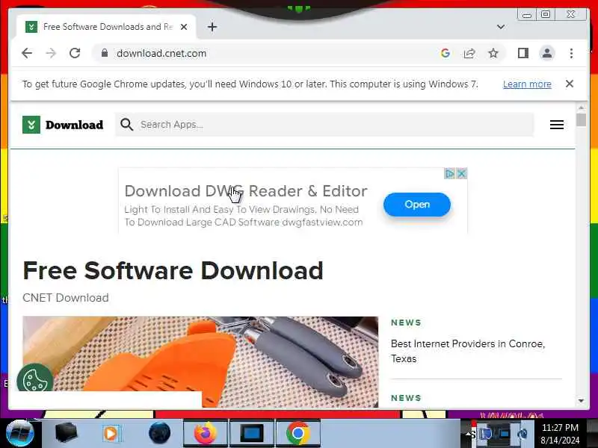Open the Chrome three-dot menu

click(x=571, y=53)
